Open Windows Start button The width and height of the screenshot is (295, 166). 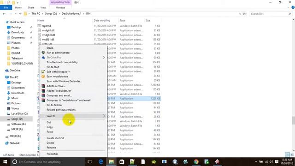coord(5,162)
